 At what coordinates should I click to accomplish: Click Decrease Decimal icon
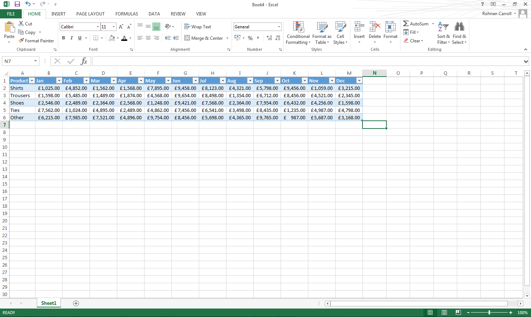[x=278, y=38]
